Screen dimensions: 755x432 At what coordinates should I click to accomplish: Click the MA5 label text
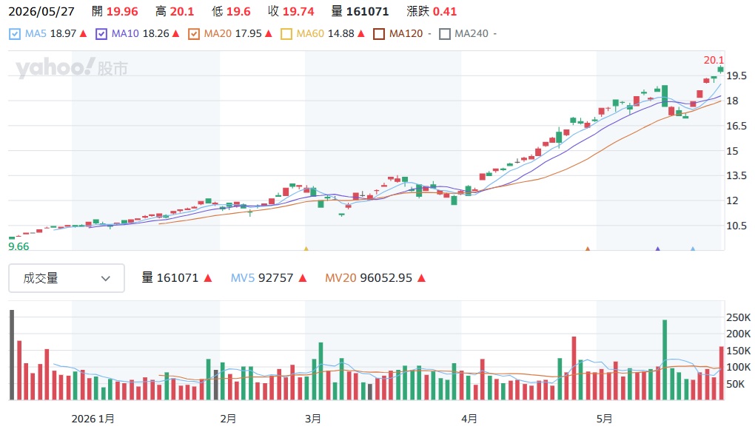pos(36,34)
